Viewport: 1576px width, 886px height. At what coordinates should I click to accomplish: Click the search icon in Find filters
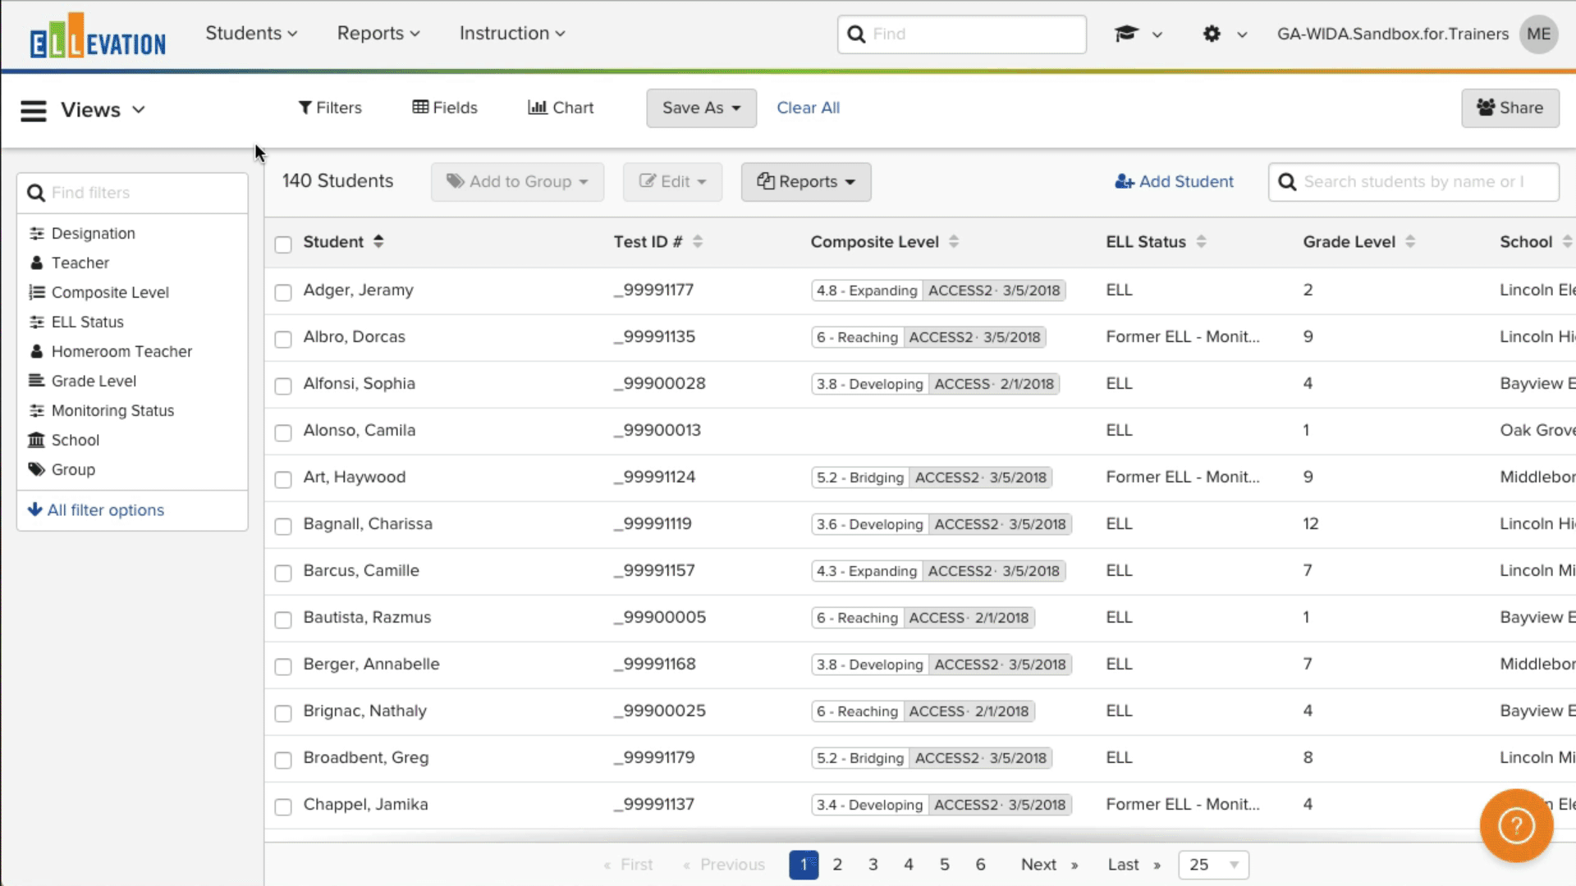click(36, 193)
